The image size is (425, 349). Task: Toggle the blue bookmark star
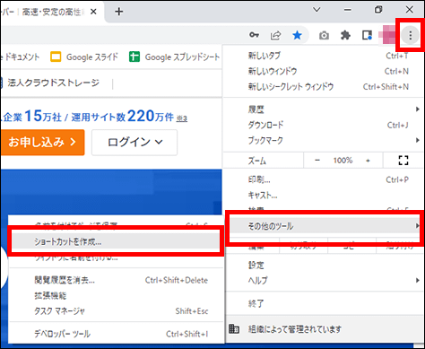(297, 35)
